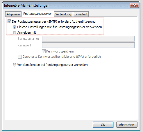Enable Gesicherte Kennwortauthentifizierung (SPA) checkbox
This screenshot has height=132, width=143.
click(20, 57)
